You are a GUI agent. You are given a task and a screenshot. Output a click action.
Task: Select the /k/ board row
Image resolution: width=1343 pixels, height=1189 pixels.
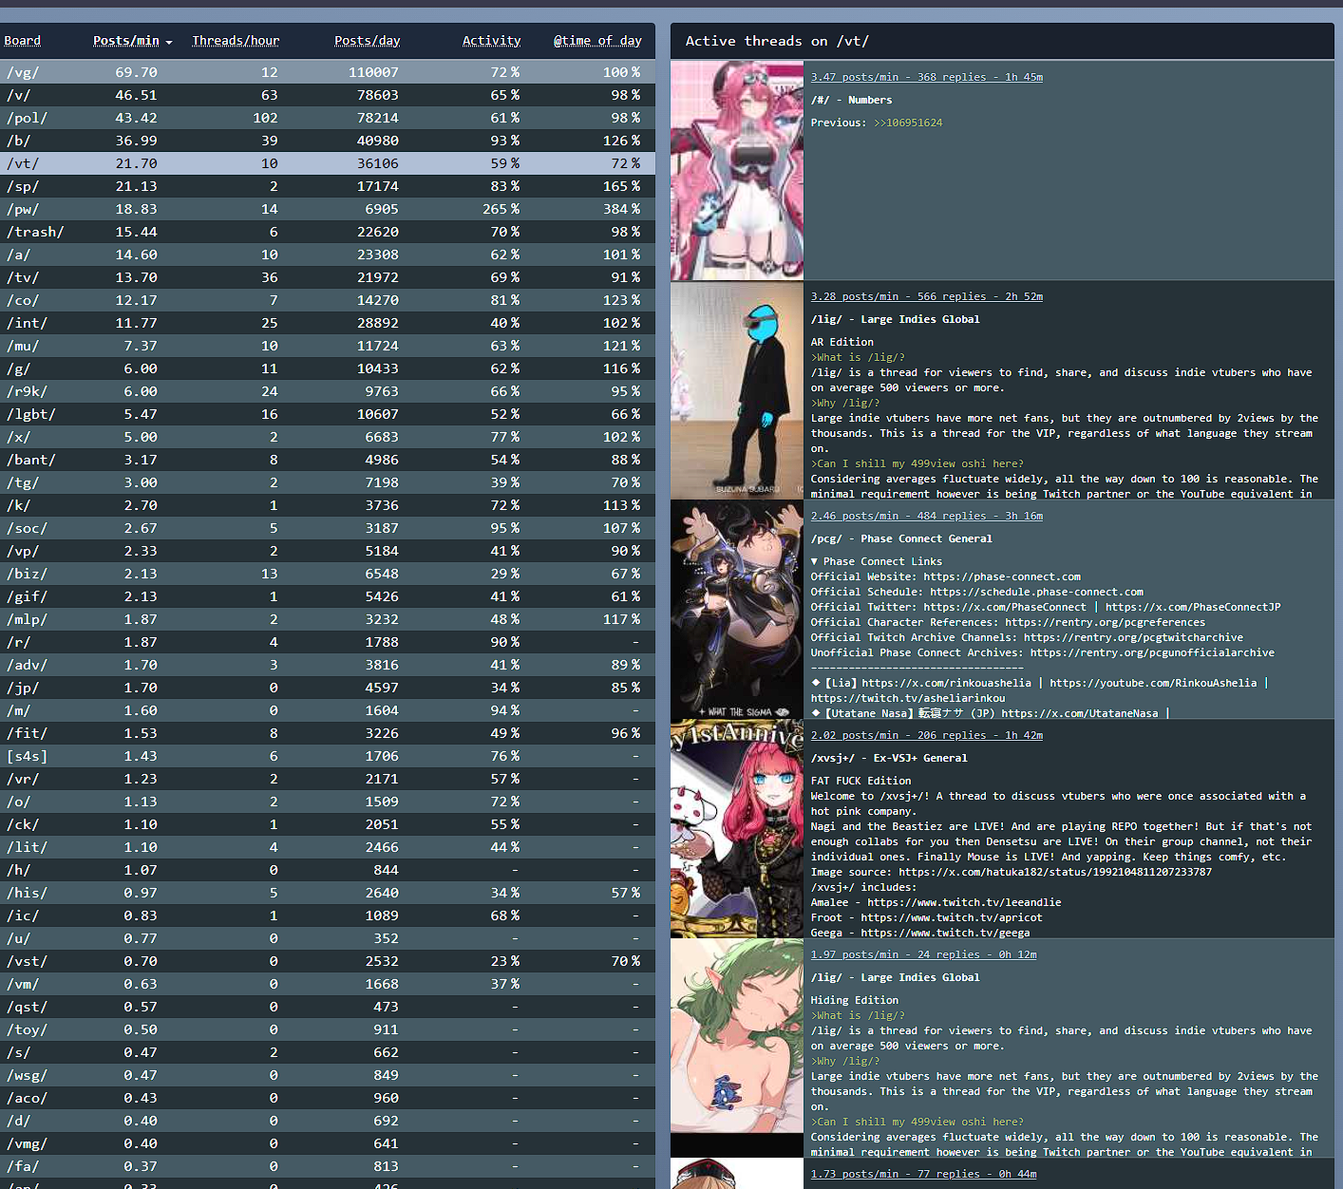coord(328,505)
